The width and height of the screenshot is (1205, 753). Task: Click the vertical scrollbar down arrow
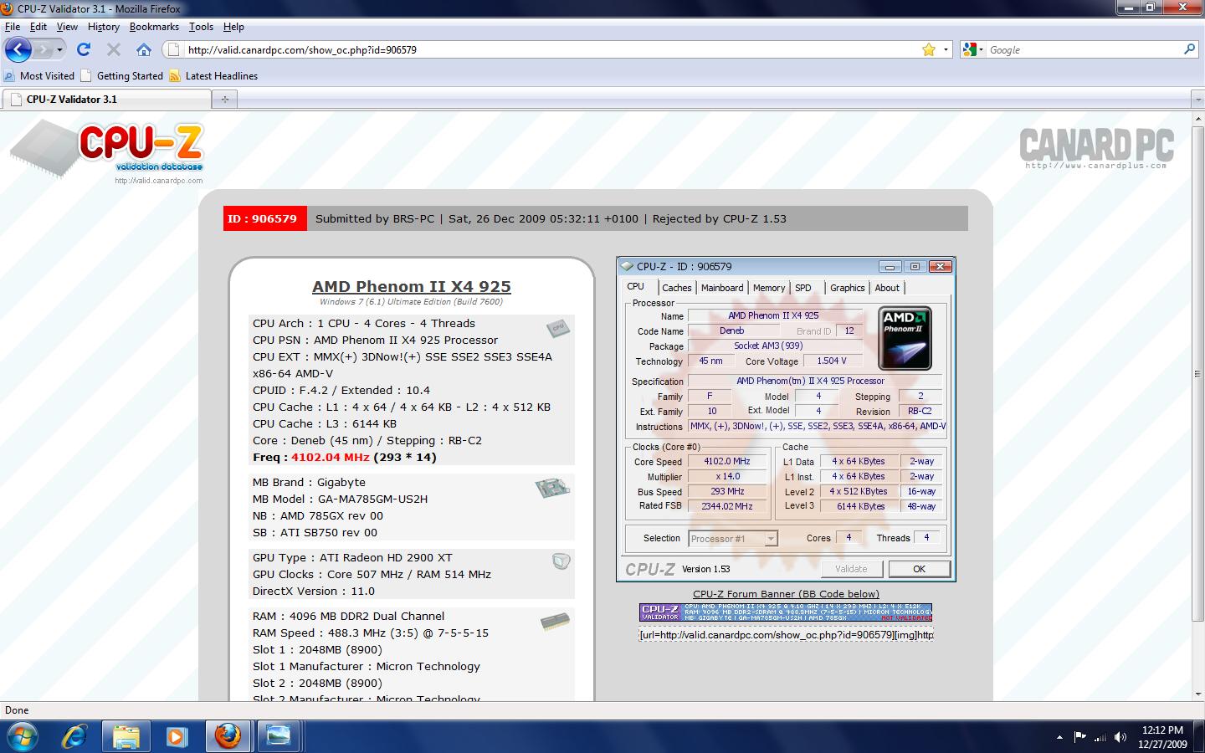pos(1197,695)
